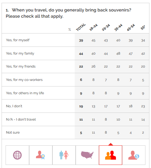The width and height of the screenshot is (151, 168).
Task: Switch to the gender breakdown icon
Action: pos(64,155)
